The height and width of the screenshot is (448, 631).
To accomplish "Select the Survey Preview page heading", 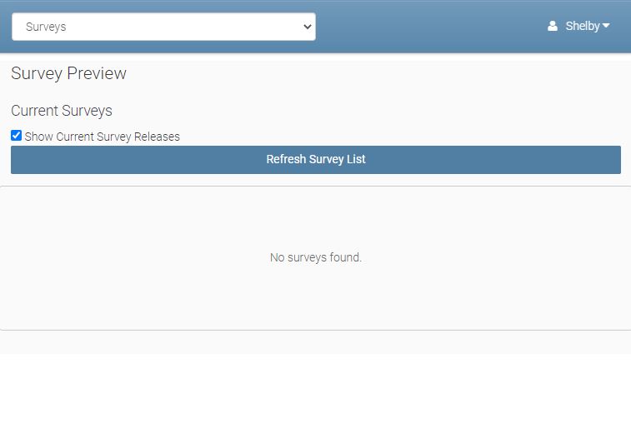I will 68,73.
